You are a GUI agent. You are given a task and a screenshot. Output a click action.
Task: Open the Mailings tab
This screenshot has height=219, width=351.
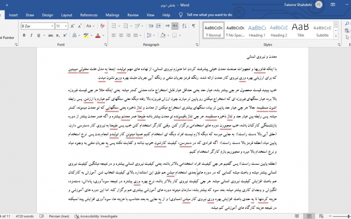pyautogui.click(x=112, y=15)
